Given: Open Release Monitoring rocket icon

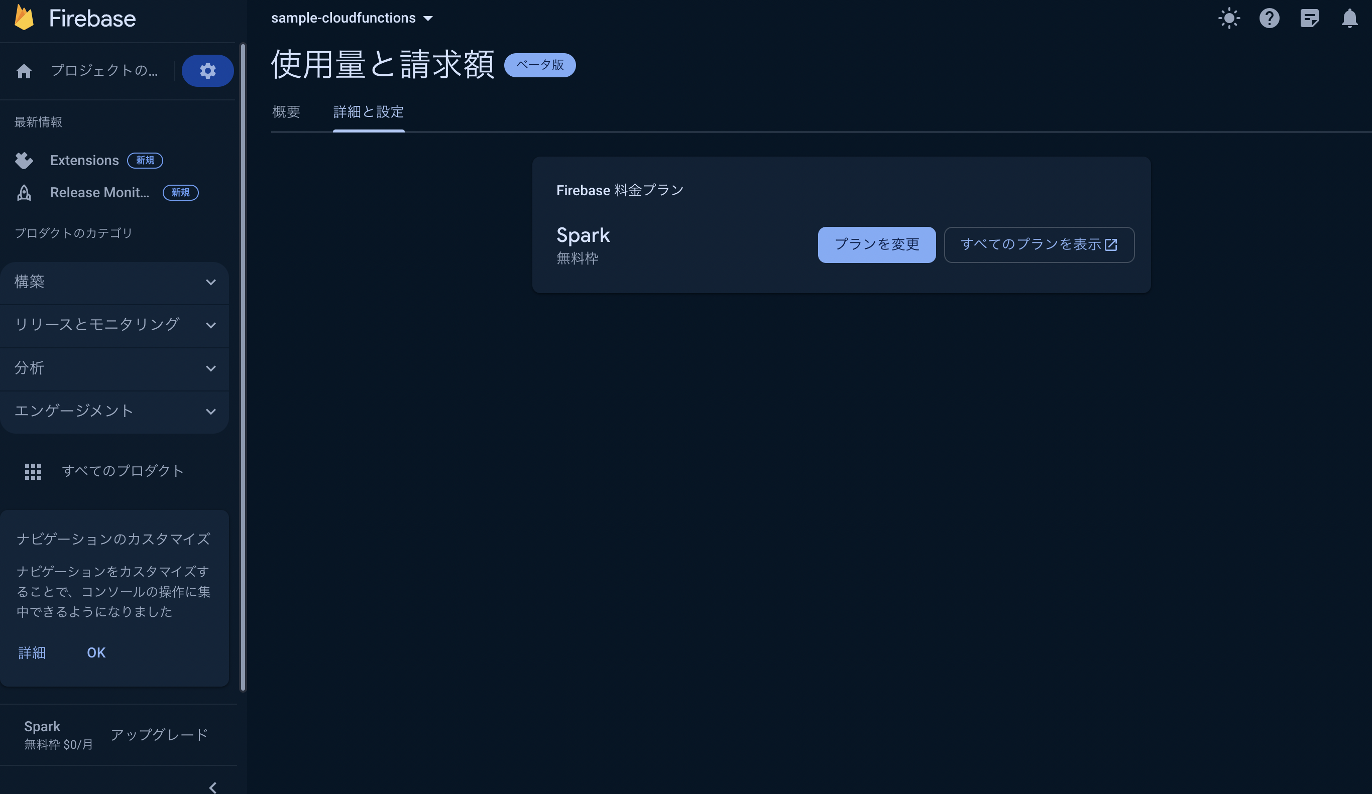Looking at the screenshot, I should pos(24,193).
